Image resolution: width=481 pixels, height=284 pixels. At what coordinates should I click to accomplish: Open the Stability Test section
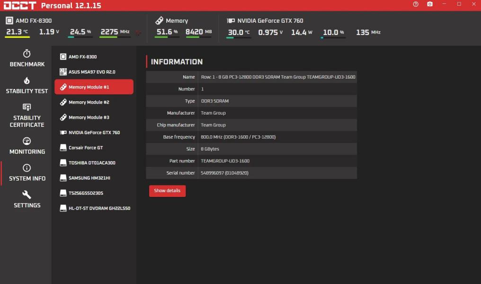pyautogui.click(x=27, y=85)
